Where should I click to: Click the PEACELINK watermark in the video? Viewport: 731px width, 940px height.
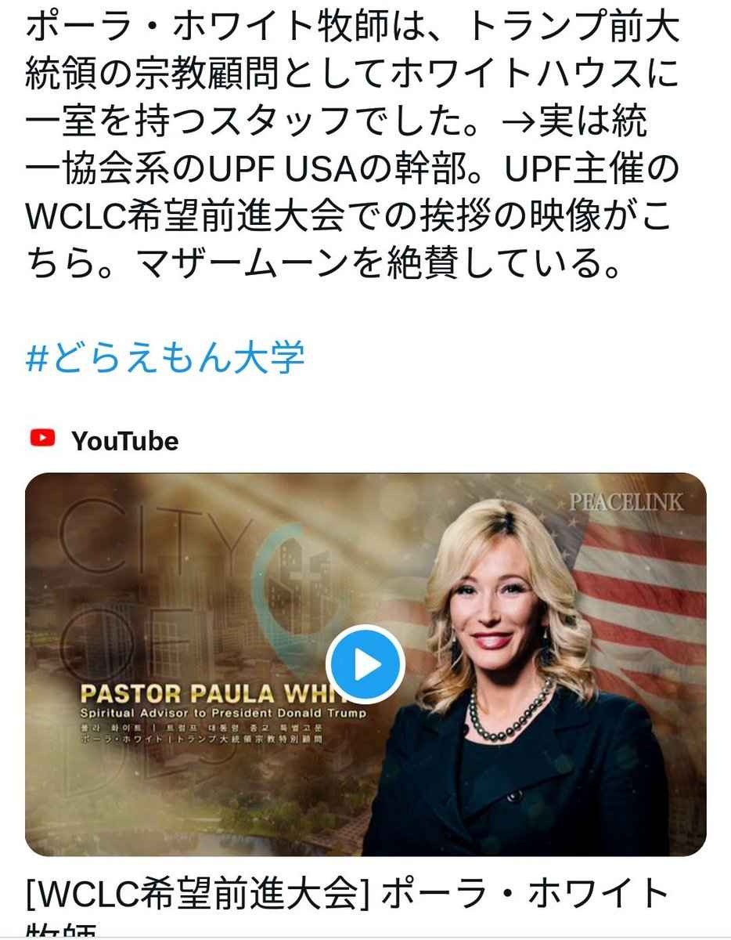625,502
